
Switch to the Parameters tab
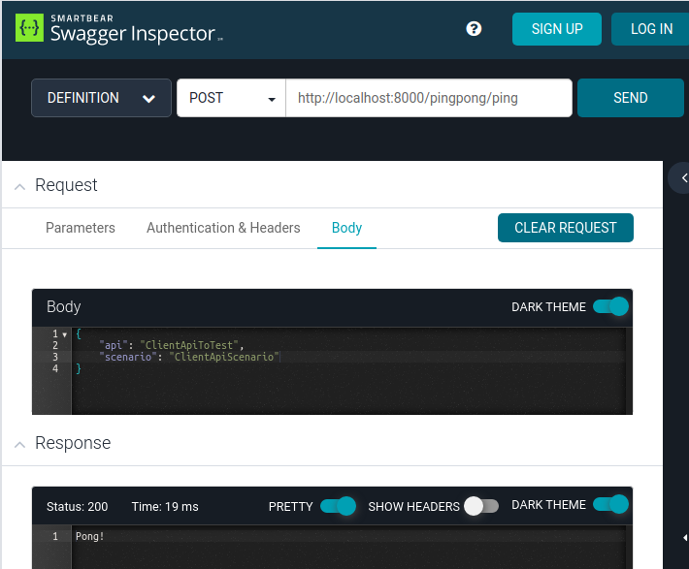(81, 228)
